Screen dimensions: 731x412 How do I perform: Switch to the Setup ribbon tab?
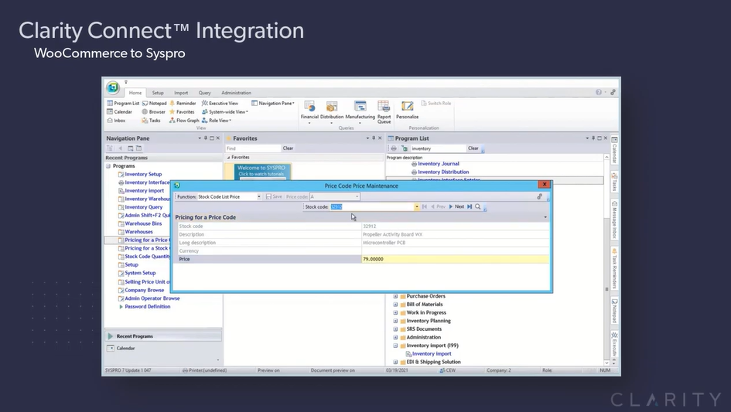[158, 93]
